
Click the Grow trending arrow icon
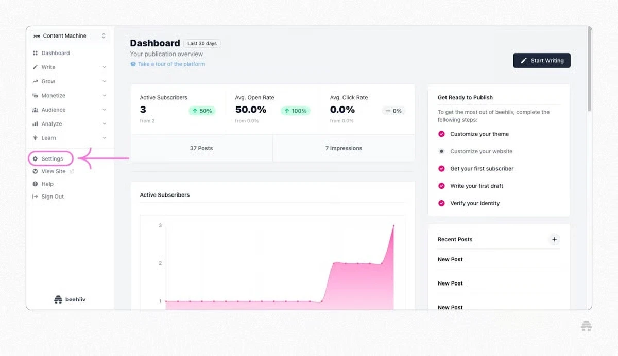(x=36, y=81)
